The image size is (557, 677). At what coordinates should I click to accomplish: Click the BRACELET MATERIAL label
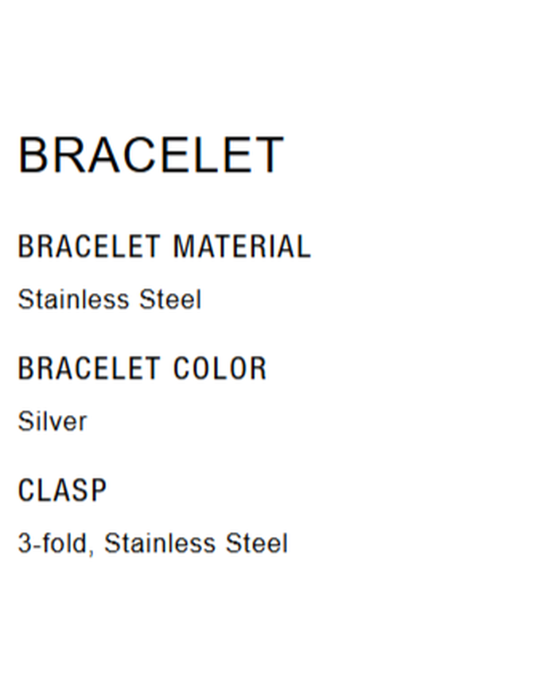pyautogui.click(x=164, y=247)
